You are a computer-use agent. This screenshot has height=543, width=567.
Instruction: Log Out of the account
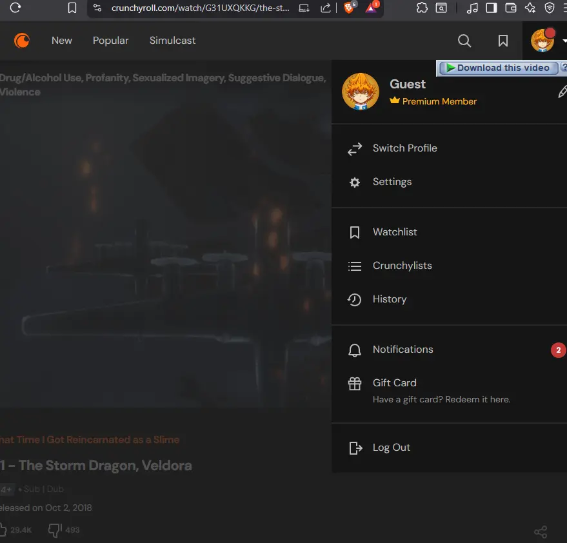[449, 448]
